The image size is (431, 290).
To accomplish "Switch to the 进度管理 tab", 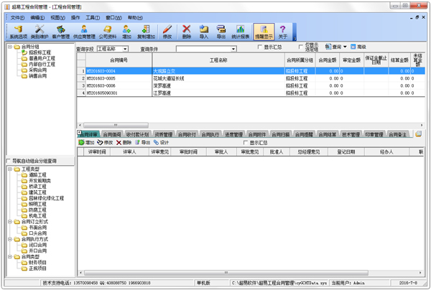I will [234, 134].
